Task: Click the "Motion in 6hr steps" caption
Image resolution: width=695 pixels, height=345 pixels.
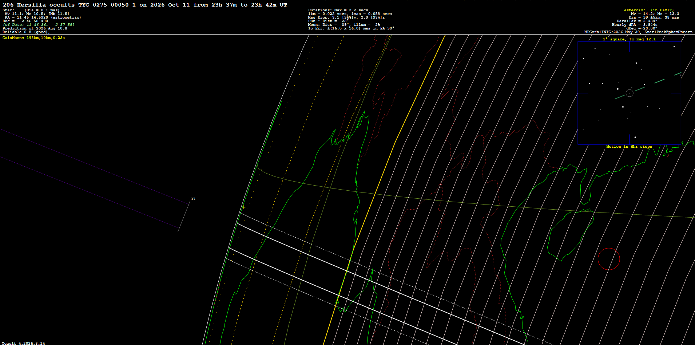Action: click(629, 147)
